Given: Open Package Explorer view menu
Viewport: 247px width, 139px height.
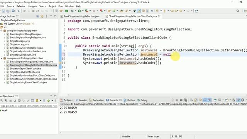Looking at the screenshot, I should click(x=46, y=16).
